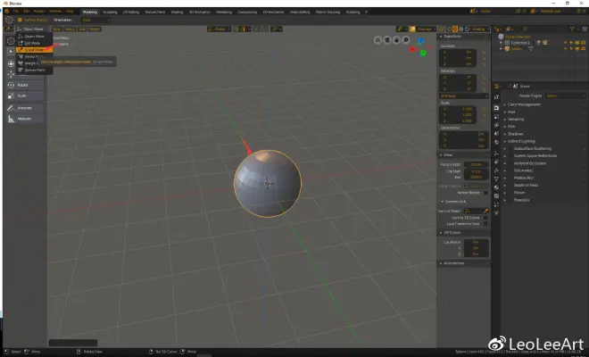Select the Cursor tool in left toolbar

click(x=11, y=41)
